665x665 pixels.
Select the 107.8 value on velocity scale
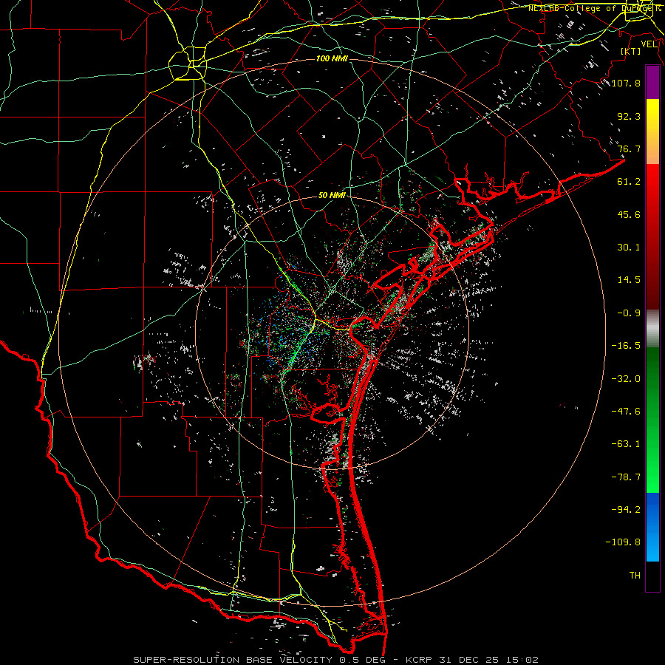click(626, 83)
